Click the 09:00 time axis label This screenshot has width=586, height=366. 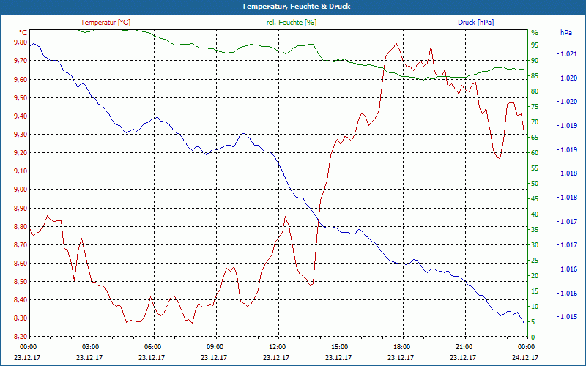(x=215, y=346)
